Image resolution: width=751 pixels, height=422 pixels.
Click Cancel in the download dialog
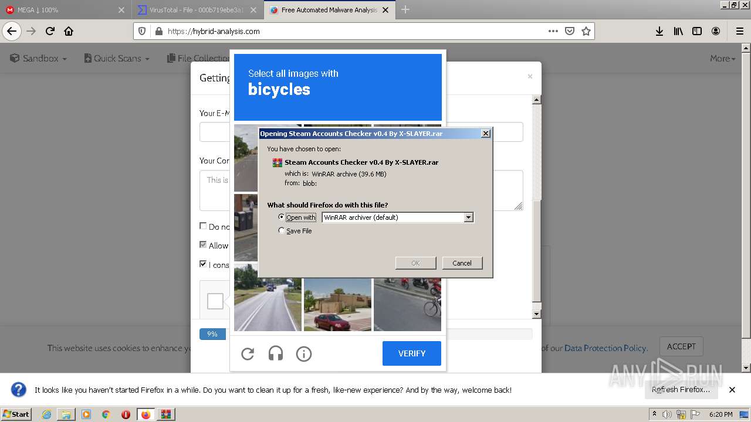[462, 263]
